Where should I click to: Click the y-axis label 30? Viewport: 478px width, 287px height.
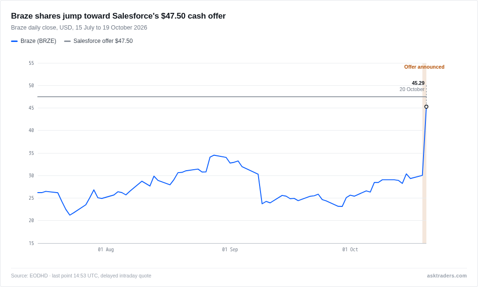pos(32,176)
